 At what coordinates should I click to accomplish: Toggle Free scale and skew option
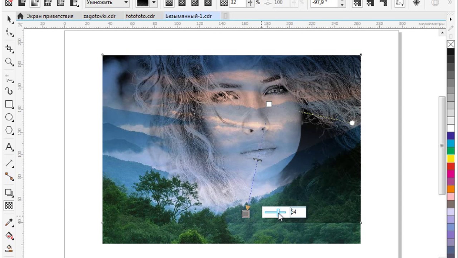(400, 3)
